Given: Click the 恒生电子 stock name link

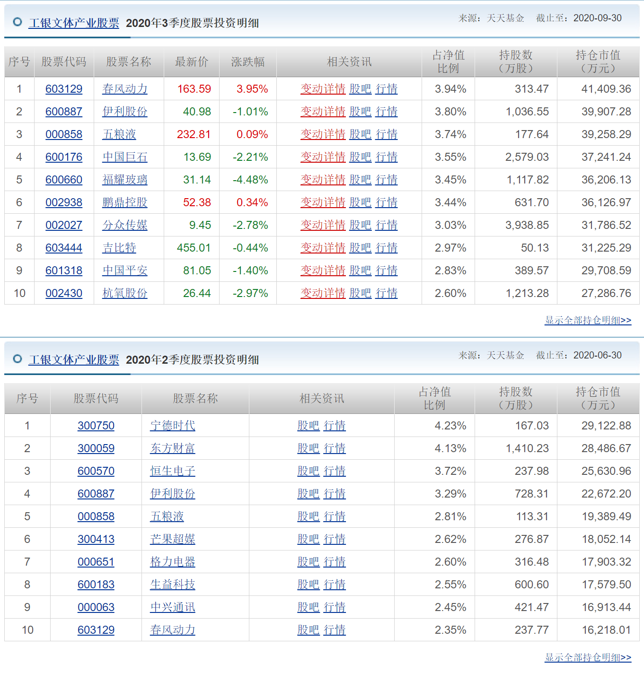Looking at the screenshot, I should coord(173,471).
